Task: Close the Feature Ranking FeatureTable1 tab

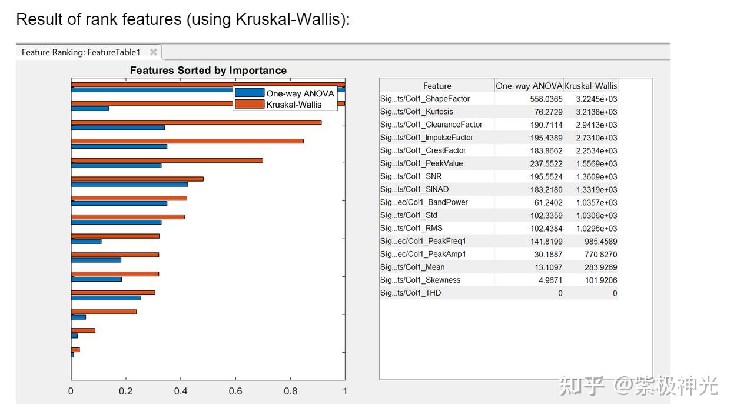Action: pyautogui.click(x=154, y=52)
